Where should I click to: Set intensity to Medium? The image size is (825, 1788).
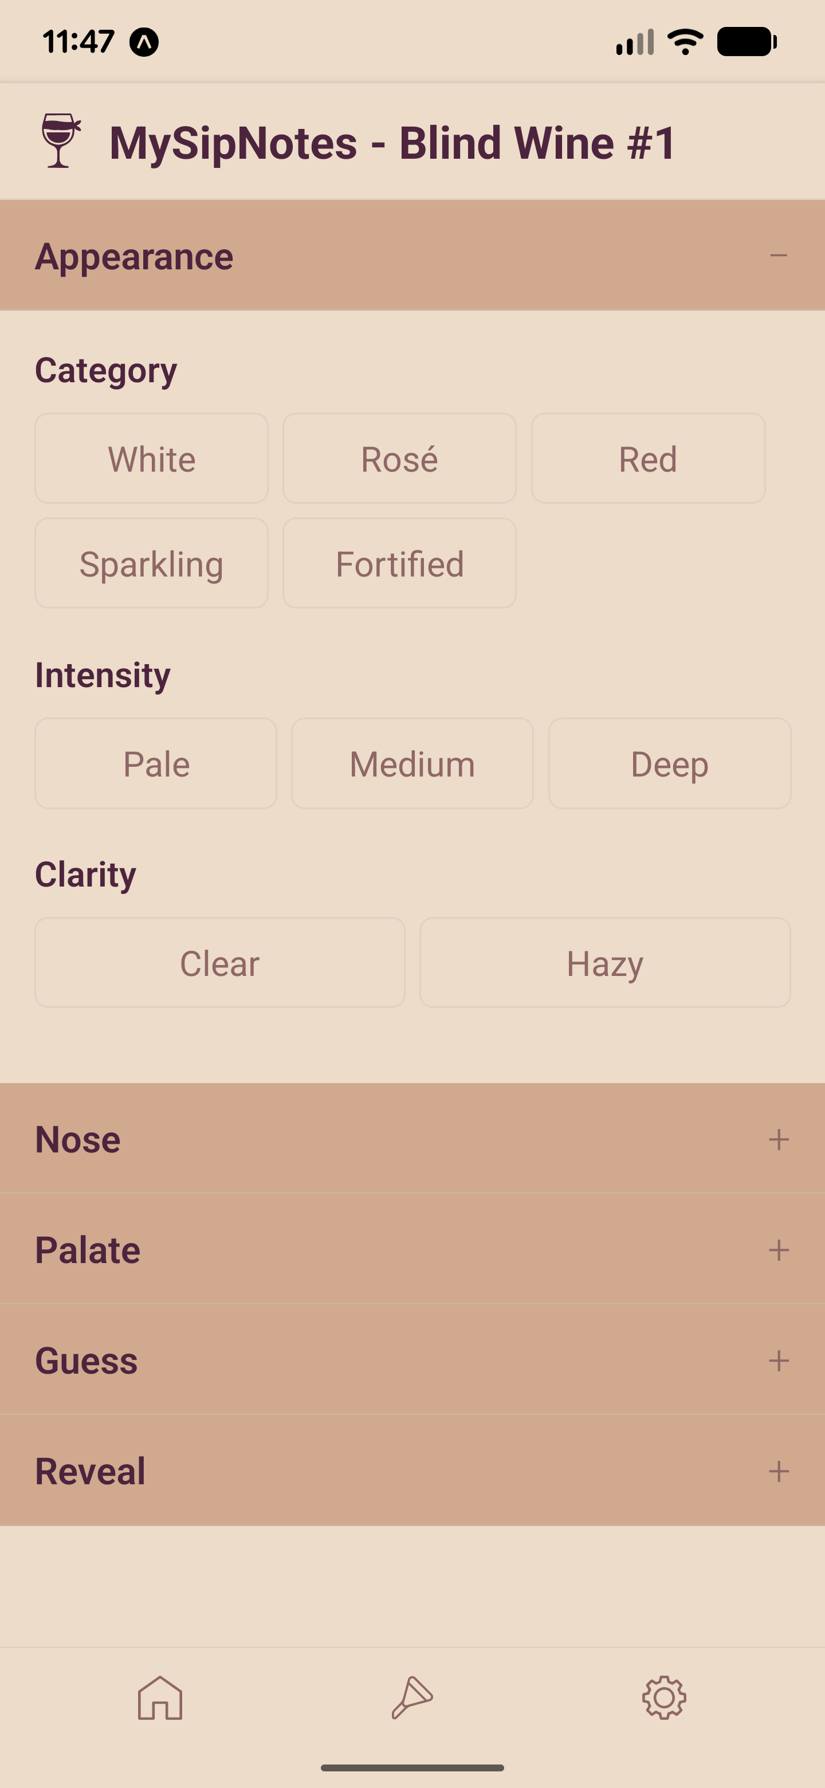[412, 763]
